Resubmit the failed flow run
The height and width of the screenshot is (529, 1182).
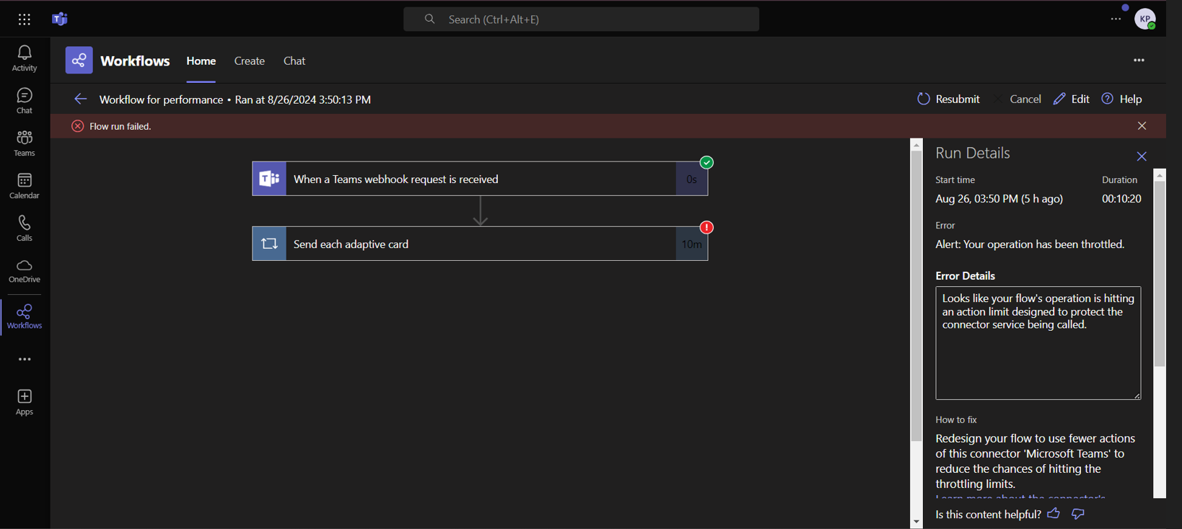[948, 99]
